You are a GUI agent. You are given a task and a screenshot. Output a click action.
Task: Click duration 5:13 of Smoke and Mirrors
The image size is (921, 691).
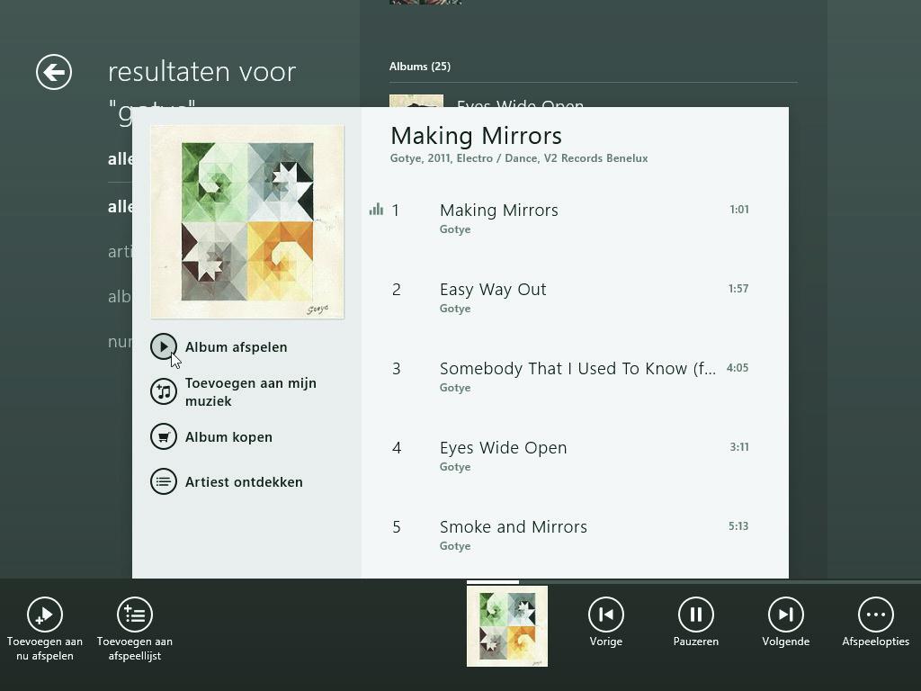tap(738, 525)
